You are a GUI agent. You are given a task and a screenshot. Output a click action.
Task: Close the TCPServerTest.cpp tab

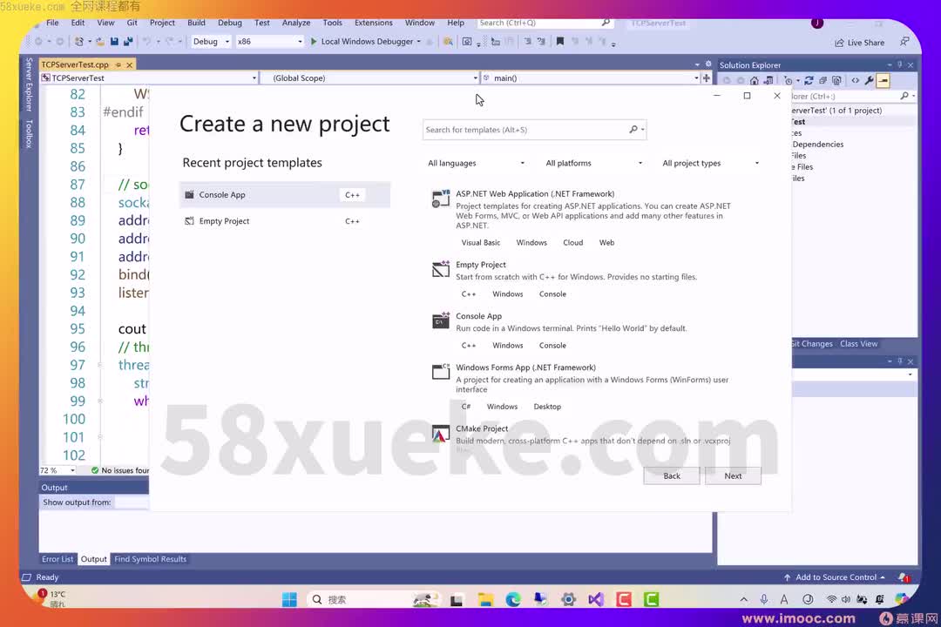click(x=129, y=64)
